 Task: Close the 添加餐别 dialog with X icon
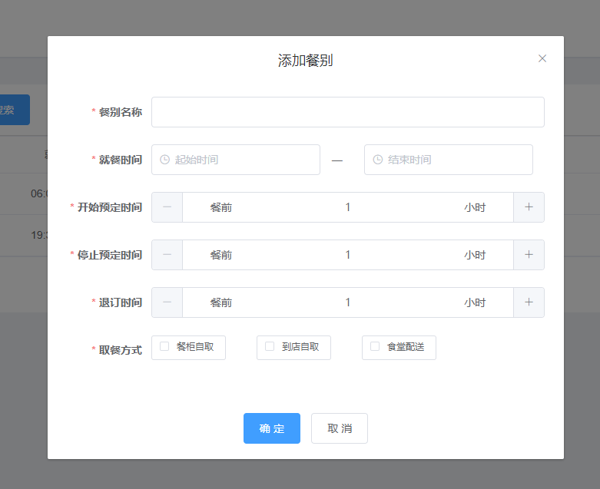point(542,58)
